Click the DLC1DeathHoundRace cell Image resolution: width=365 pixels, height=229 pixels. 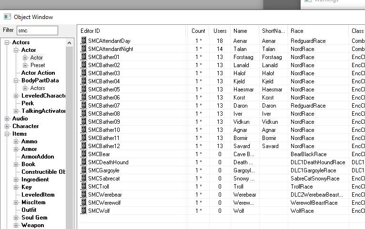click(318, 162)
